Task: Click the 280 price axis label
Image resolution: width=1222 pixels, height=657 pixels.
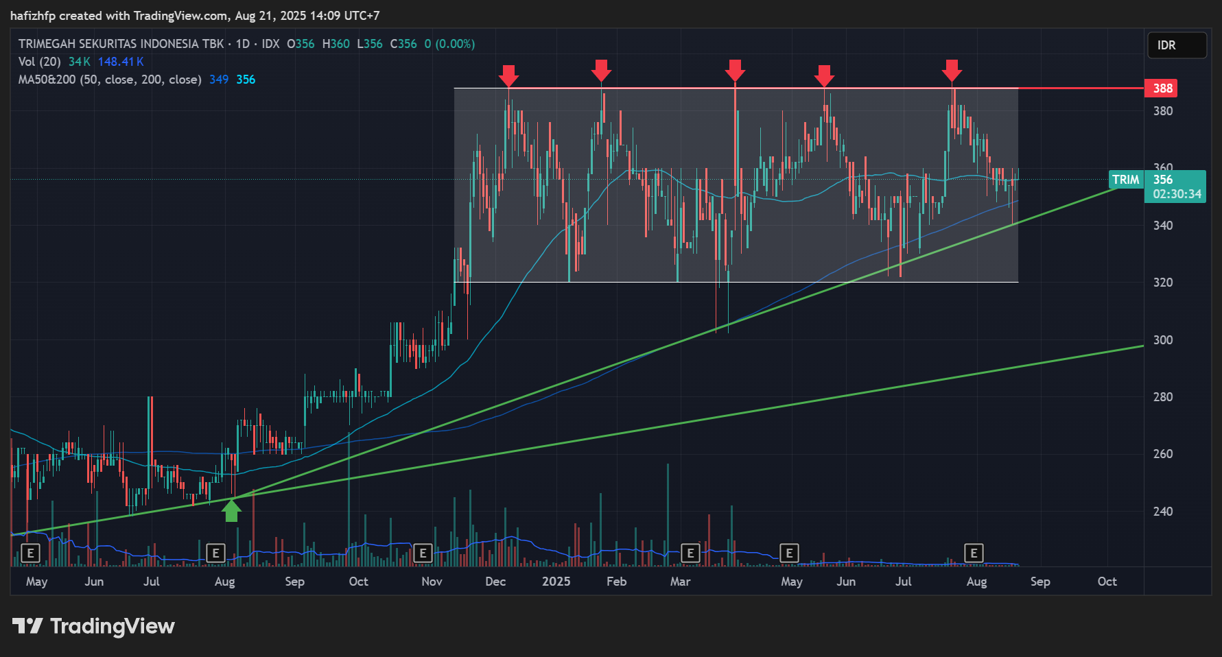Action: click(1163, 397)
